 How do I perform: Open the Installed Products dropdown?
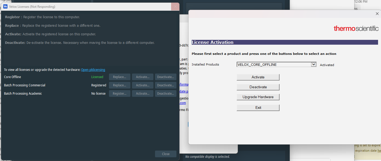tap(314, 64)
